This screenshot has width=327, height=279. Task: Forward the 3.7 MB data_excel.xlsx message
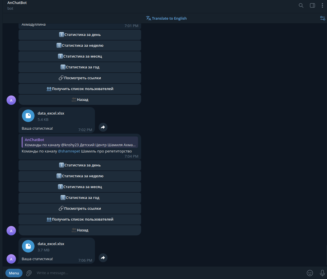point(103,258)
